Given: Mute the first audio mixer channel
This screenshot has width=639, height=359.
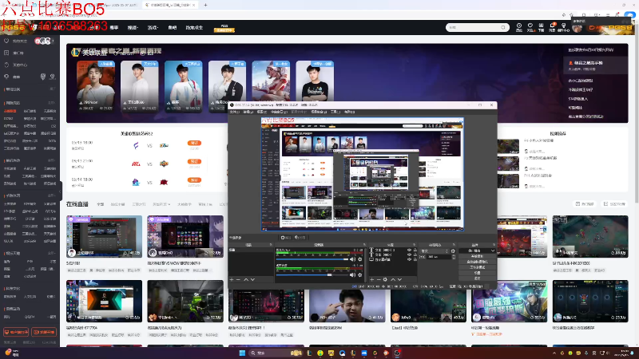Looking at the screenshot, I should point(352,259).
